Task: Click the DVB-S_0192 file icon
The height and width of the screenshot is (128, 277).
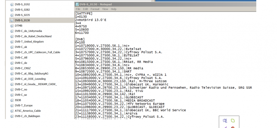Action: (12, 5)
